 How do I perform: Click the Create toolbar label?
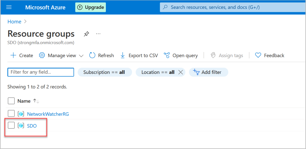pyautogui.click(x=26, y=56)
